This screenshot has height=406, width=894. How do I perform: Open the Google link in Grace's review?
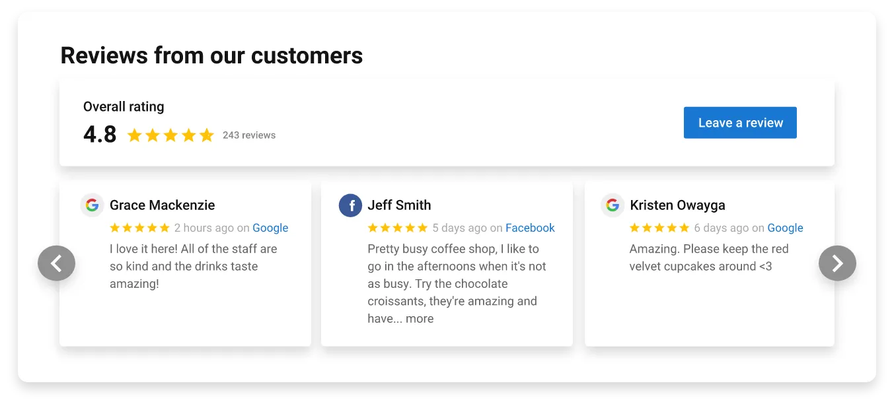[x=270, y=228]
